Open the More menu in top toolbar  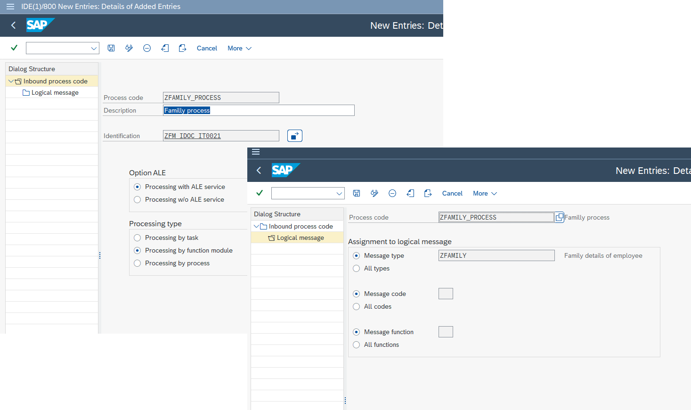coord(239,48)
